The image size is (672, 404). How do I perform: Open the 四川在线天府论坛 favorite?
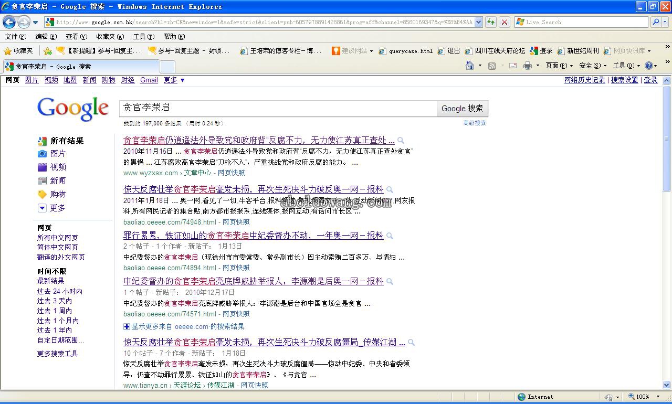click(x=495, y=51)
